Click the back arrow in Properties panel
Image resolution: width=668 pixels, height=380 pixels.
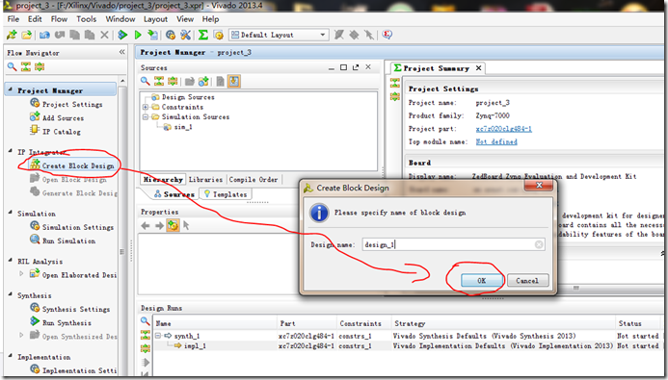[146, 226]
